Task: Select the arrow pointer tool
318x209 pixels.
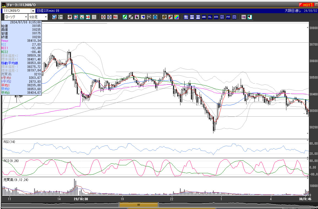Action: pos(137,17)
